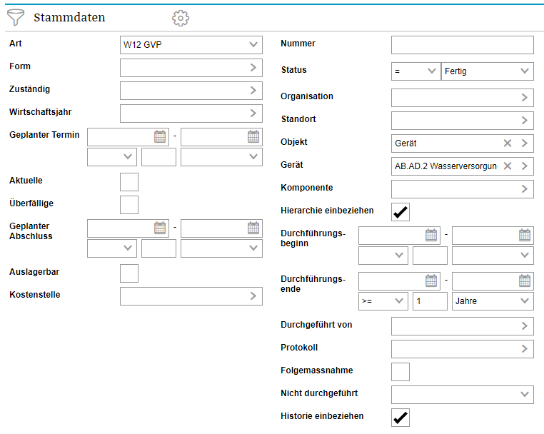This screenshot has height=434, width=544.
Task: Open calendar for Geplanter Termin start date
Action: [160, 136]
